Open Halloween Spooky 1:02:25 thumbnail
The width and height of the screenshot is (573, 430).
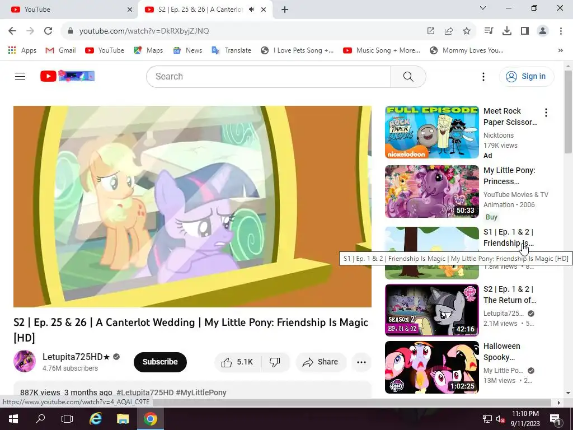click(431, 367)
